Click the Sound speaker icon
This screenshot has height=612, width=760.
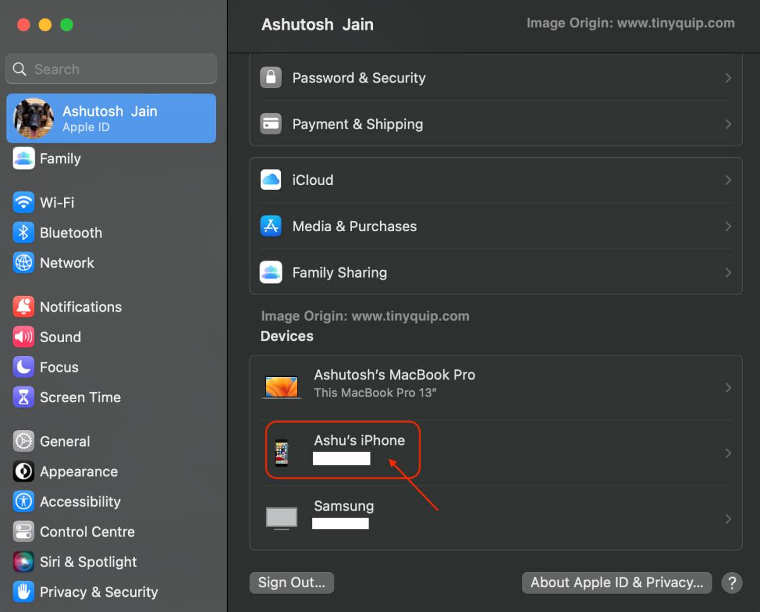click(x=23, y=337)
